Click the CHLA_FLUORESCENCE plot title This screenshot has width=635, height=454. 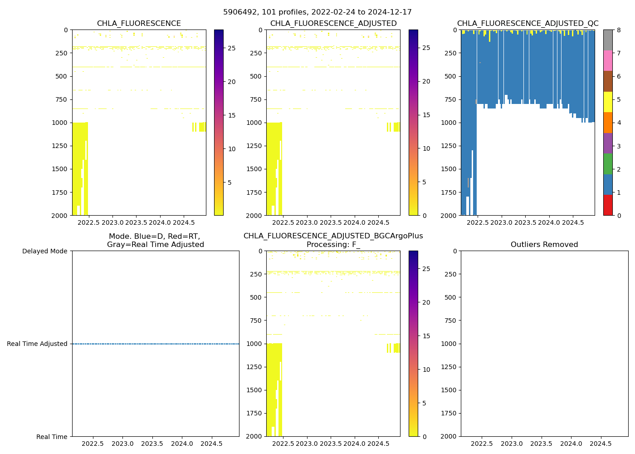(139, 24)
